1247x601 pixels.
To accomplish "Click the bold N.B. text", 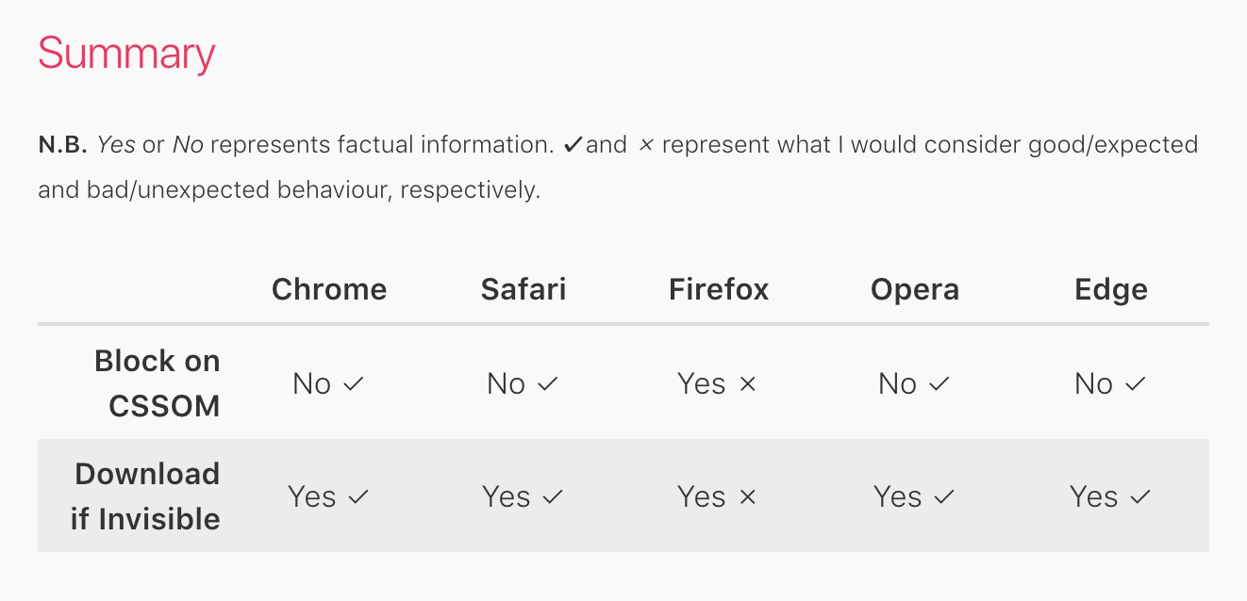I will coord(63,145).
